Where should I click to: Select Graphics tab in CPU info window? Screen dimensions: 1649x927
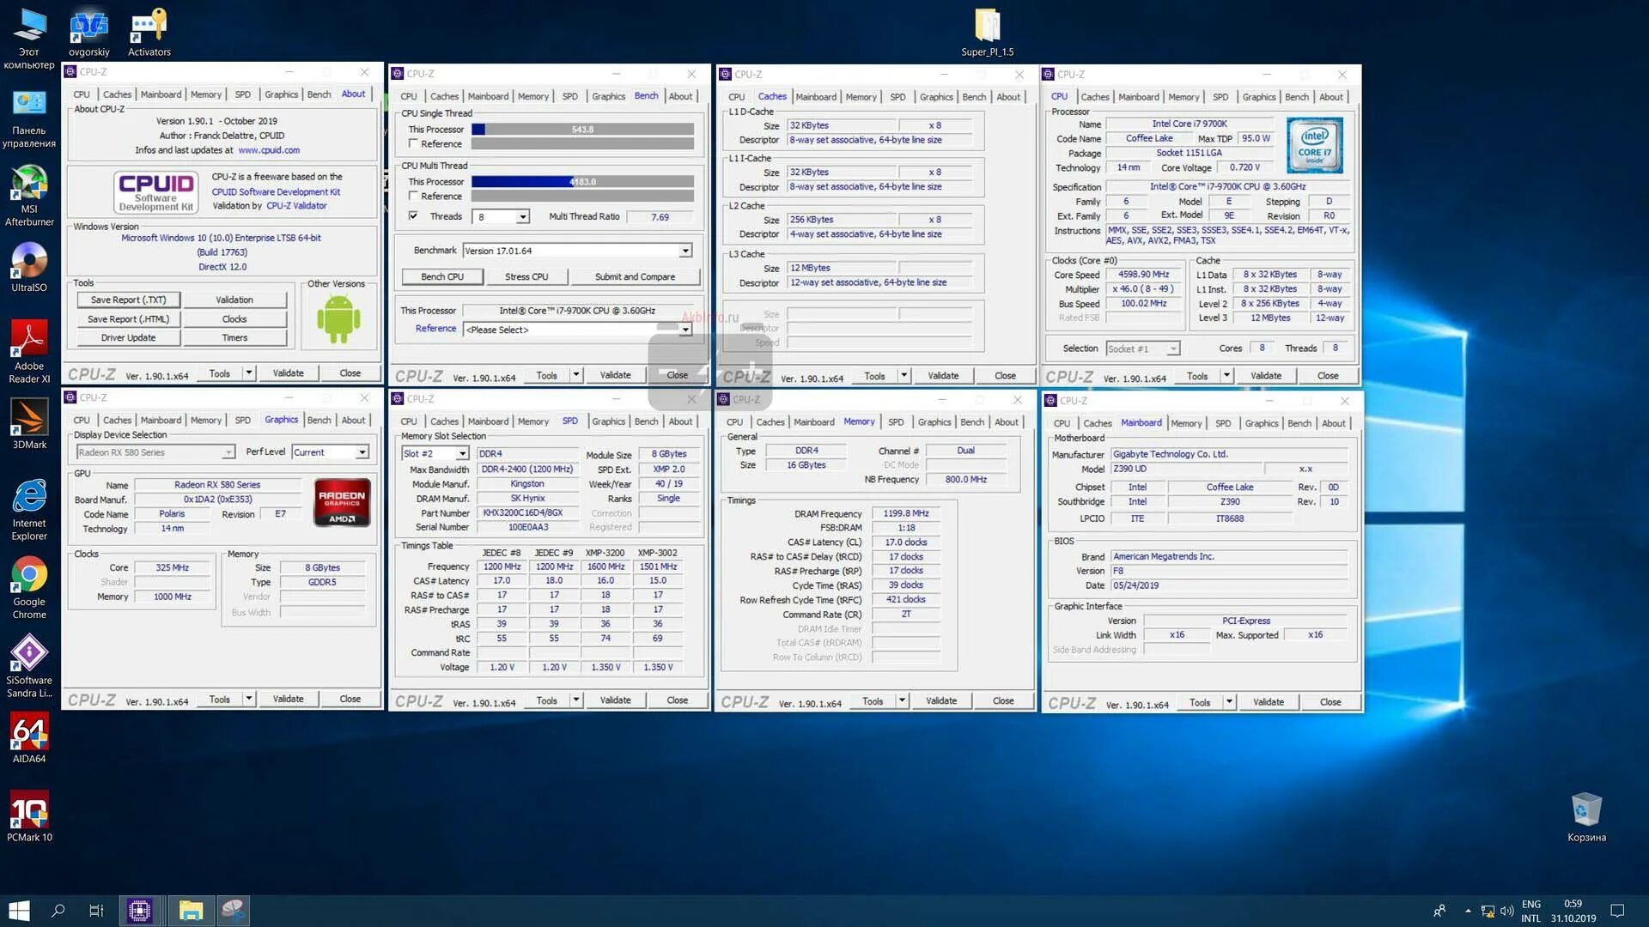[x=1259, y=97]
